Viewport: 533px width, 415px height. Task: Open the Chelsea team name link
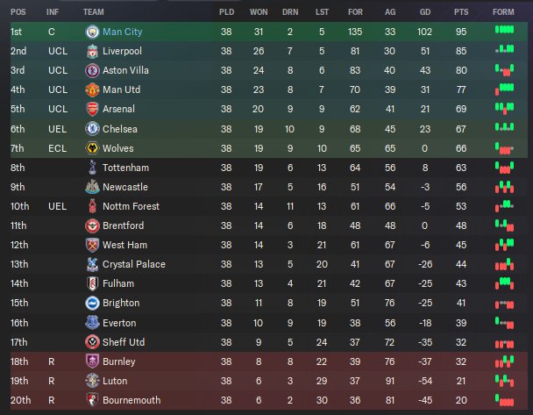coord(117,128)
